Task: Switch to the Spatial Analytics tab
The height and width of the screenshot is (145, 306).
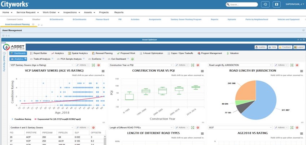Action: point(78,53)
